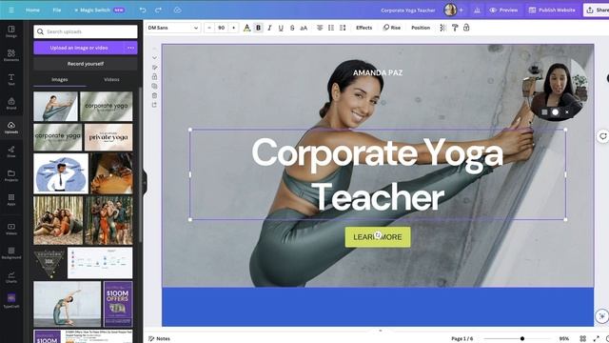Lock the selected element in toolbar
The width and height of the screenshot is (609, 343).
click(x=466, y=28)
